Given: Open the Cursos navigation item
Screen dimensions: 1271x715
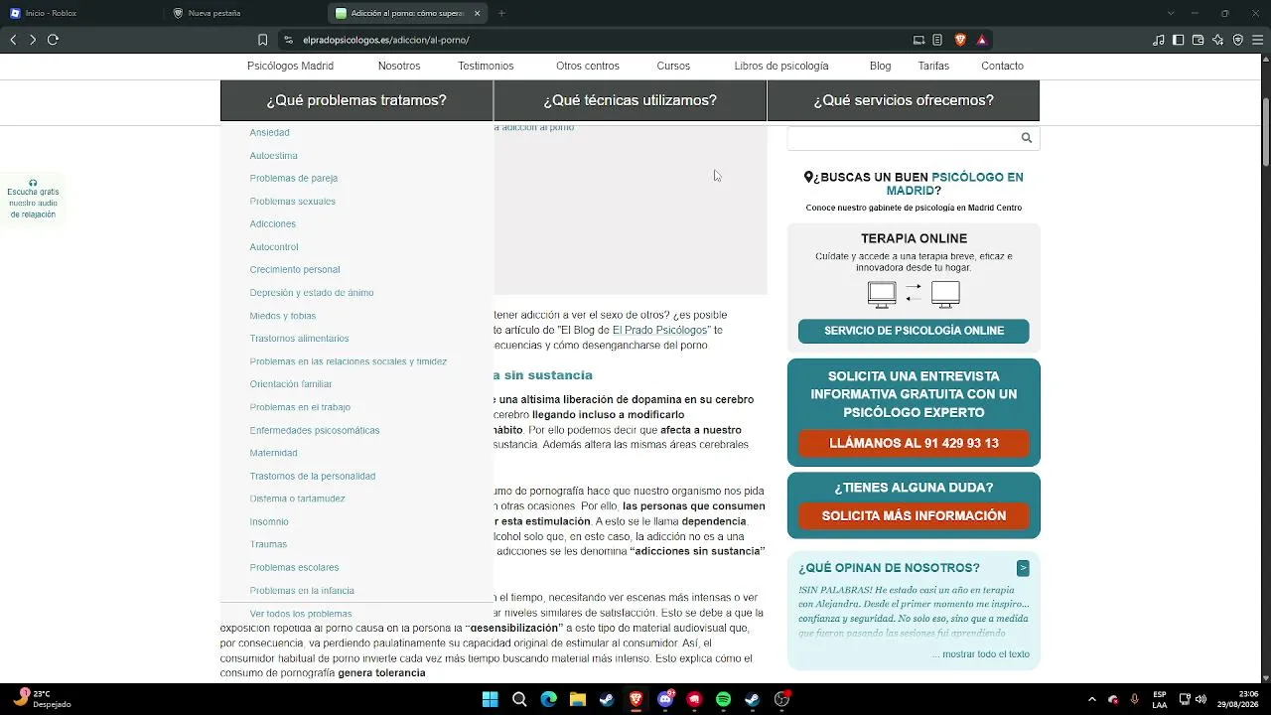Looking at the screenshot, I should [x=673, y=66].
